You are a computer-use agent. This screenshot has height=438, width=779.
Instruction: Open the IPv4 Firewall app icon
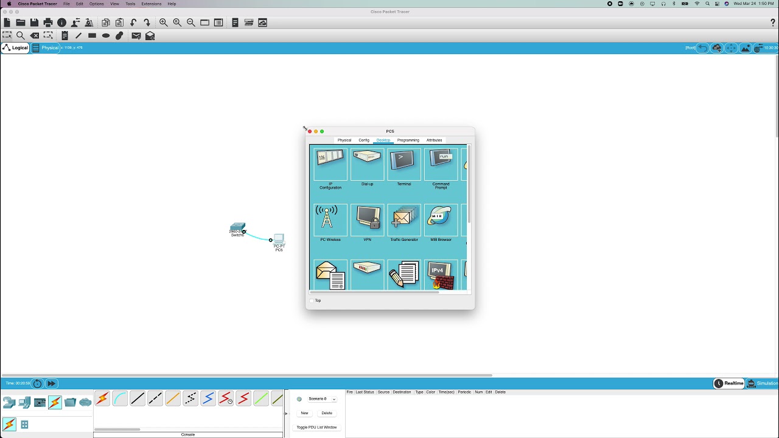[441, 275]
